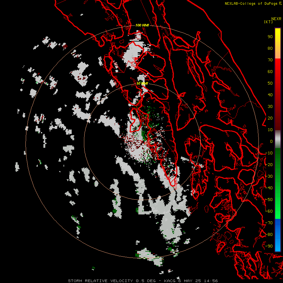
Task: Click the 90 value on the velocity scale
Action: pos(270,37)
